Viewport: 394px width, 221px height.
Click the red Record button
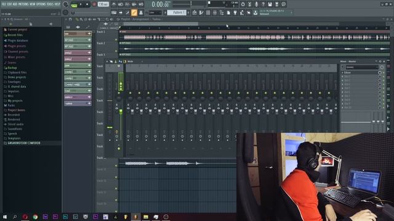pos(94,4)
